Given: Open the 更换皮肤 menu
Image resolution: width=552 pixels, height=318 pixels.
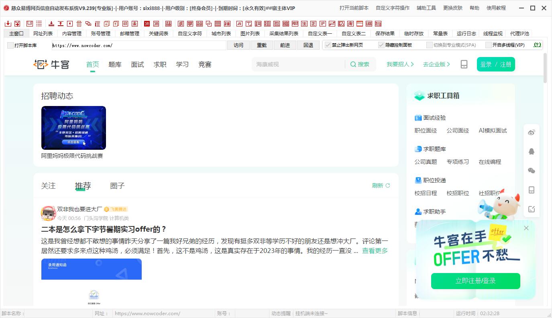Looking at the screenshot, I should 453,8.
